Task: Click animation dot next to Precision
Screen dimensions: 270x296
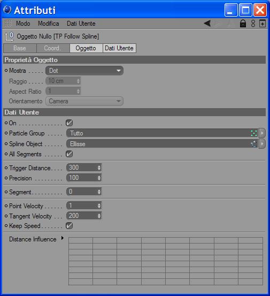Action: click(6, 178)
